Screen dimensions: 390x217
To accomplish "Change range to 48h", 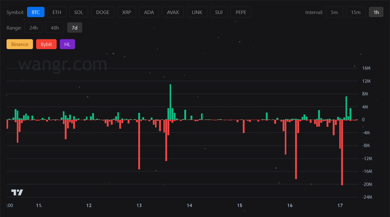I will point(55,28).
